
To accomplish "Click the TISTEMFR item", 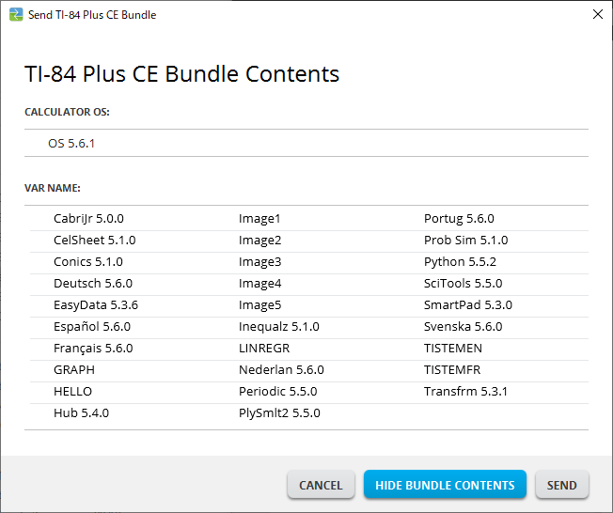I will click(x=452, y=369).
